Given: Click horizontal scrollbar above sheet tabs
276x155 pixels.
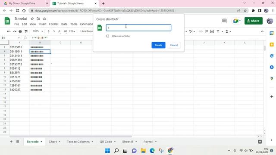Looking at the screenshot, I should tap(70, 136).
